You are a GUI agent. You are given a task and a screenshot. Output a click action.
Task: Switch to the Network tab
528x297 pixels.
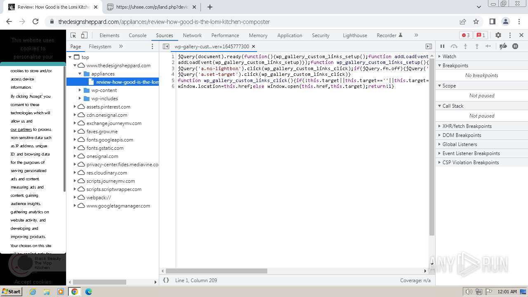pos(192,35)
